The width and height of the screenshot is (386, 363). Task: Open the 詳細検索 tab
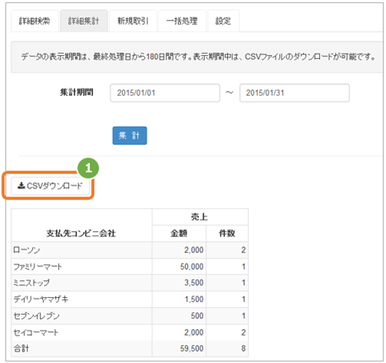coord(35,21)
